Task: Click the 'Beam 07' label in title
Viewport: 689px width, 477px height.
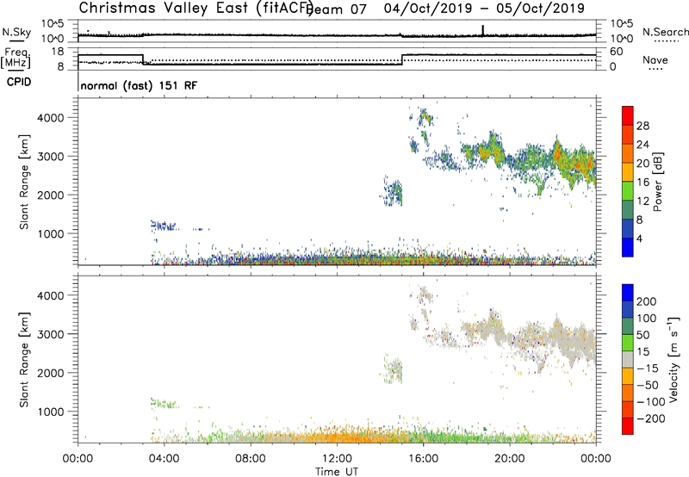Action: [x=336, y=9]
